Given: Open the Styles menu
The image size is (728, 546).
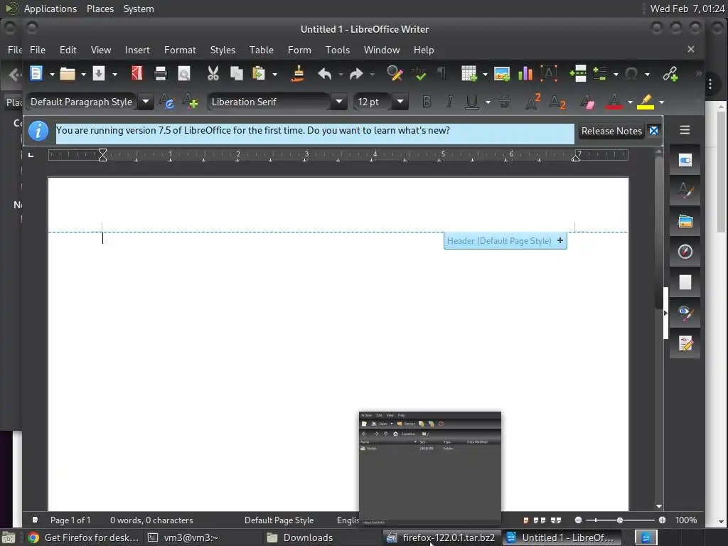Looking at the screenshot, I should point(223,50).
